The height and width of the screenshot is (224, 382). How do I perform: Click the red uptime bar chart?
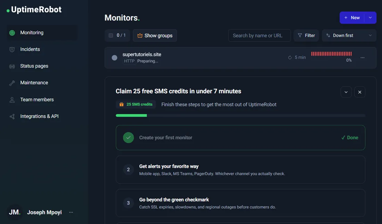[331, 54]
